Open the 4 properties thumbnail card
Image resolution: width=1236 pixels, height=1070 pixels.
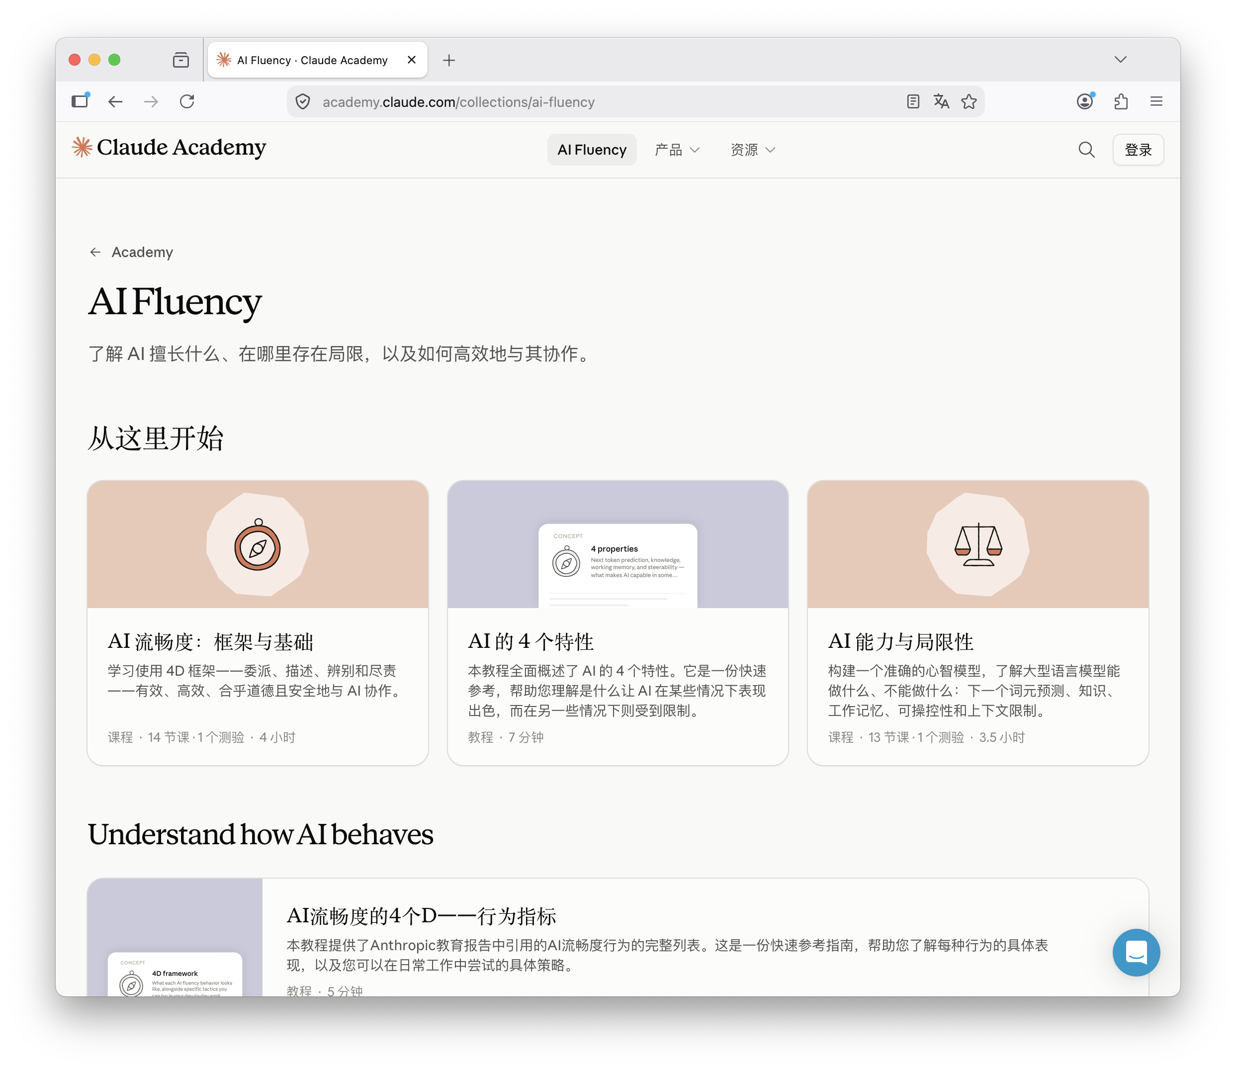[618, 544]
